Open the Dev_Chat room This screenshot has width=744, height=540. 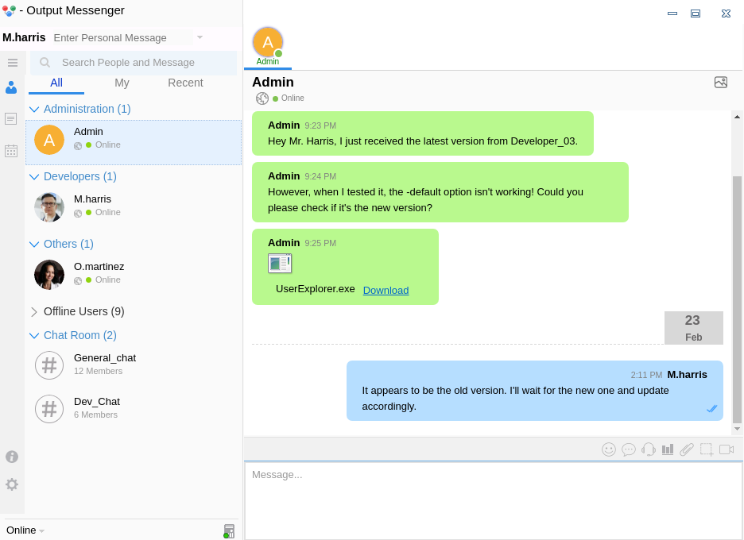click(x=134, y=408)
